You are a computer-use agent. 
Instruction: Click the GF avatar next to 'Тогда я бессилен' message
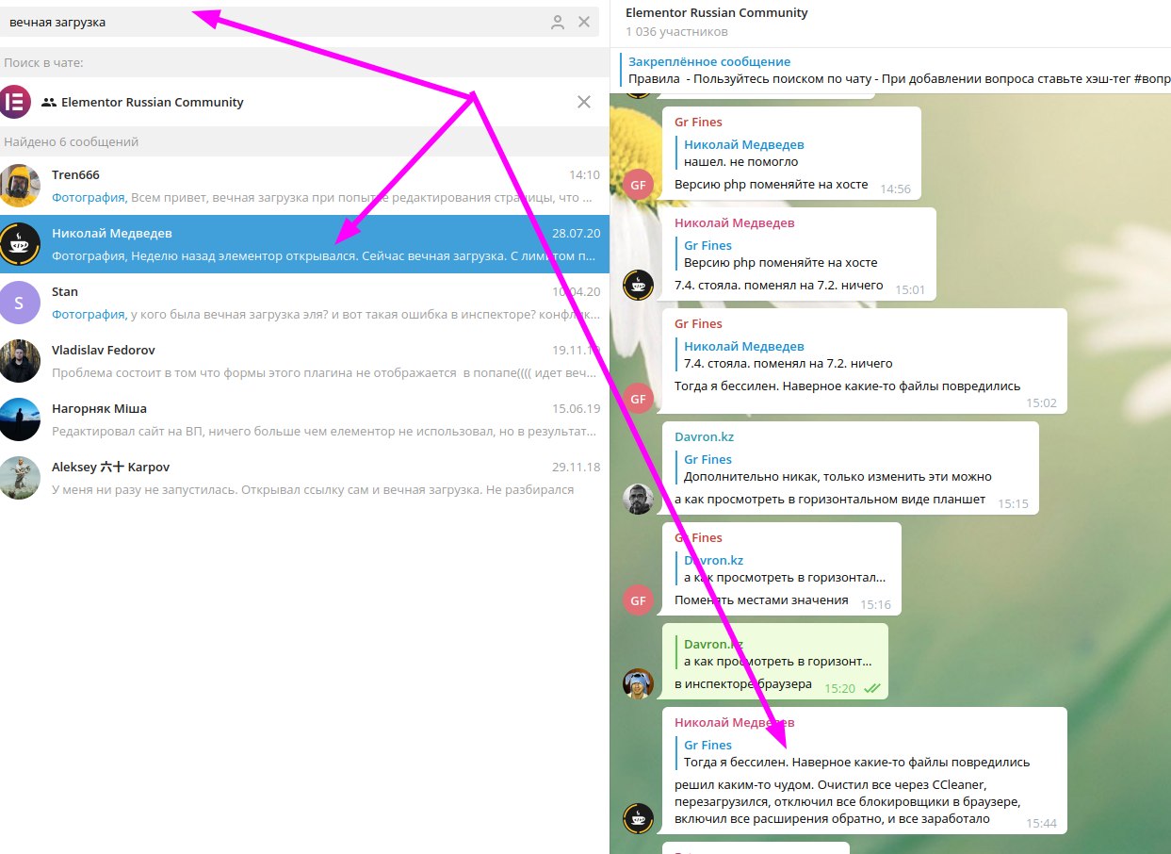pyautogui.click(x=639, y=398)
